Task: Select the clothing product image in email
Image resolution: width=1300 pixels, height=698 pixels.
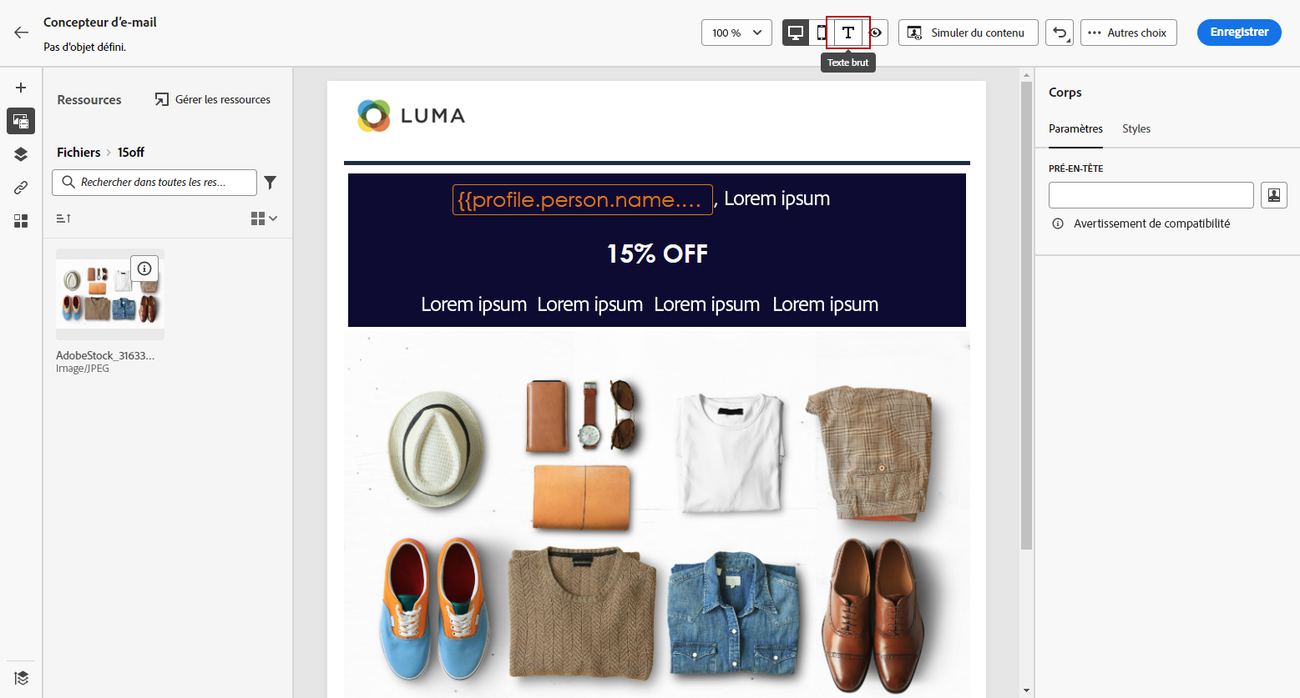Action: (657, 515)
